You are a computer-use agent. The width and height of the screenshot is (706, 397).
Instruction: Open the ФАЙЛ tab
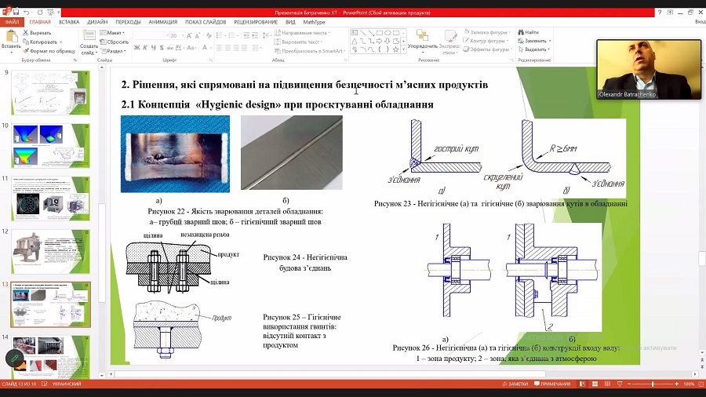pyautogui.click(x=12, y=22)
